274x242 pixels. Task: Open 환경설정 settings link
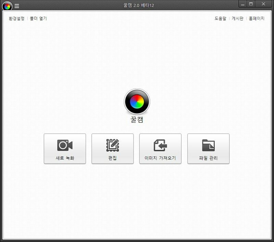[x=16, y=18]
